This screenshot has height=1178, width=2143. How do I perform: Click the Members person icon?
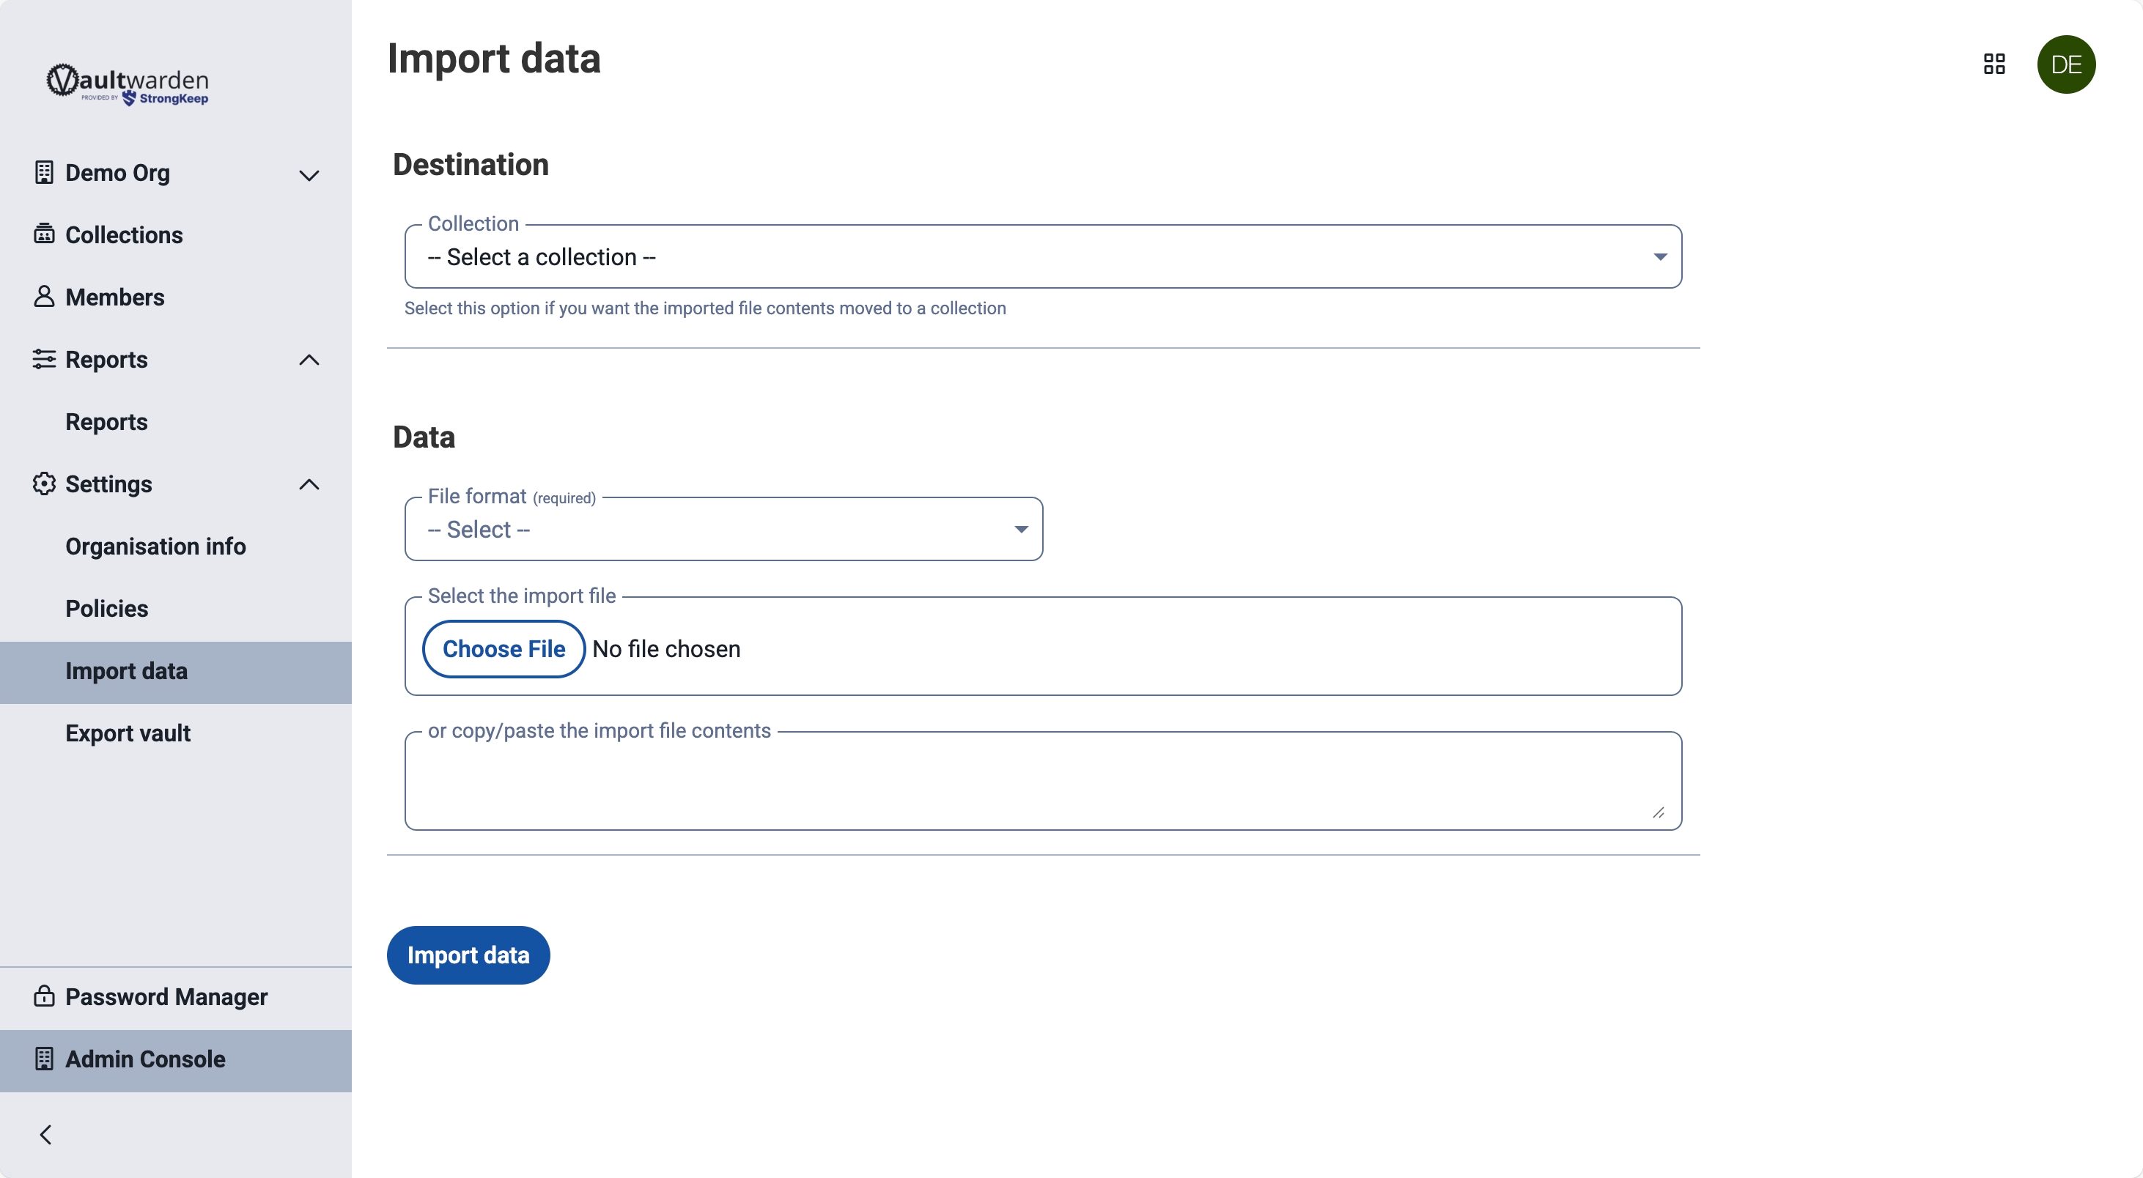pyautogui.click(x=44, y=297)
